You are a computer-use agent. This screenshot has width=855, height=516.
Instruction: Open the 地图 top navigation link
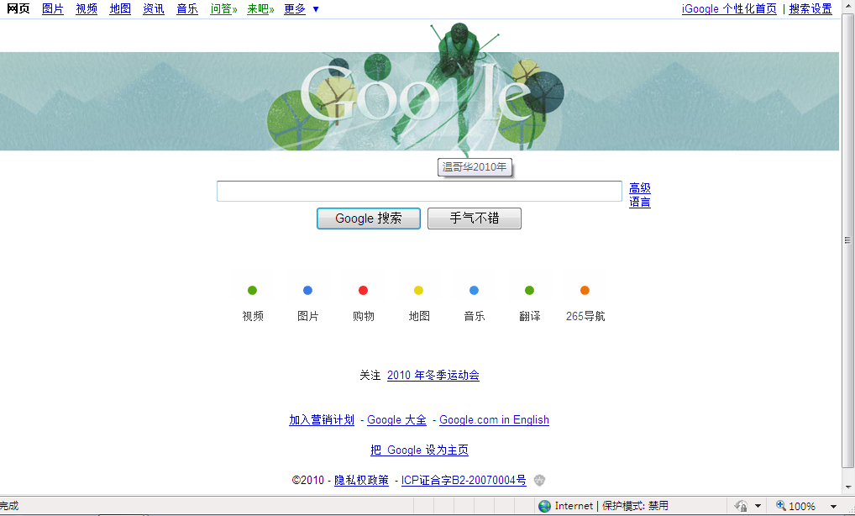120,8
